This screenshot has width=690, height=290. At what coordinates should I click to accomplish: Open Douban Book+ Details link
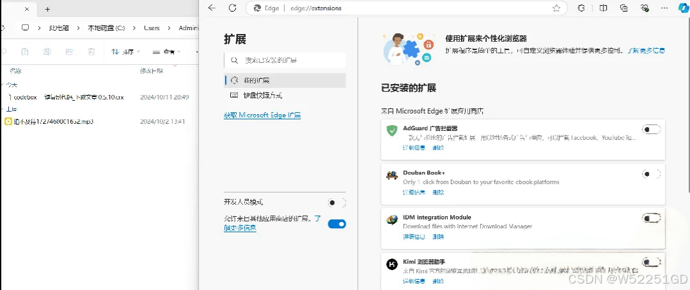pos(414,192)
